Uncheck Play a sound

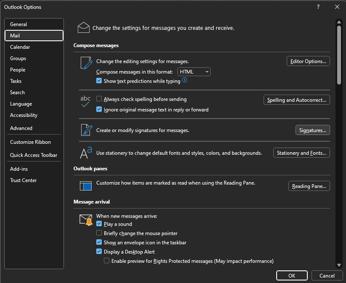point(99,224)
